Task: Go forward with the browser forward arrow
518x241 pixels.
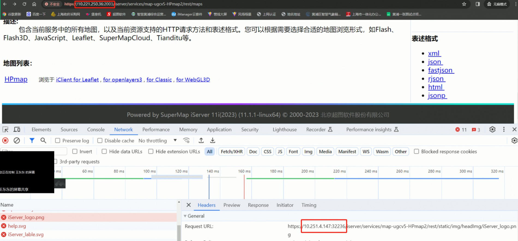Action: point(14,4)
